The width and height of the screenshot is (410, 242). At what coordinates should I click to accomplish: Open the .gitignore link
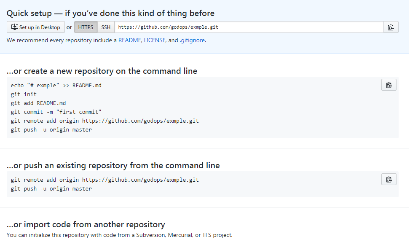point(192,40)
